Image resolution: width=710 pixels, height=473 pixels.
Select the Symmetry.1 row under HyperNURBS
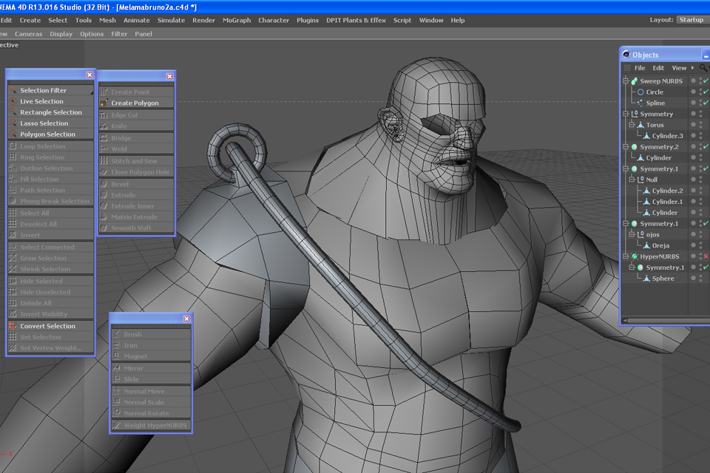[665, 268]
